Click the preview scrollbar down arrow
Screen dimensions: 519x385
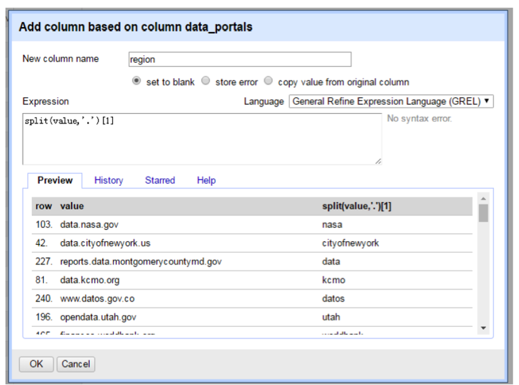[x=483, y=328]
